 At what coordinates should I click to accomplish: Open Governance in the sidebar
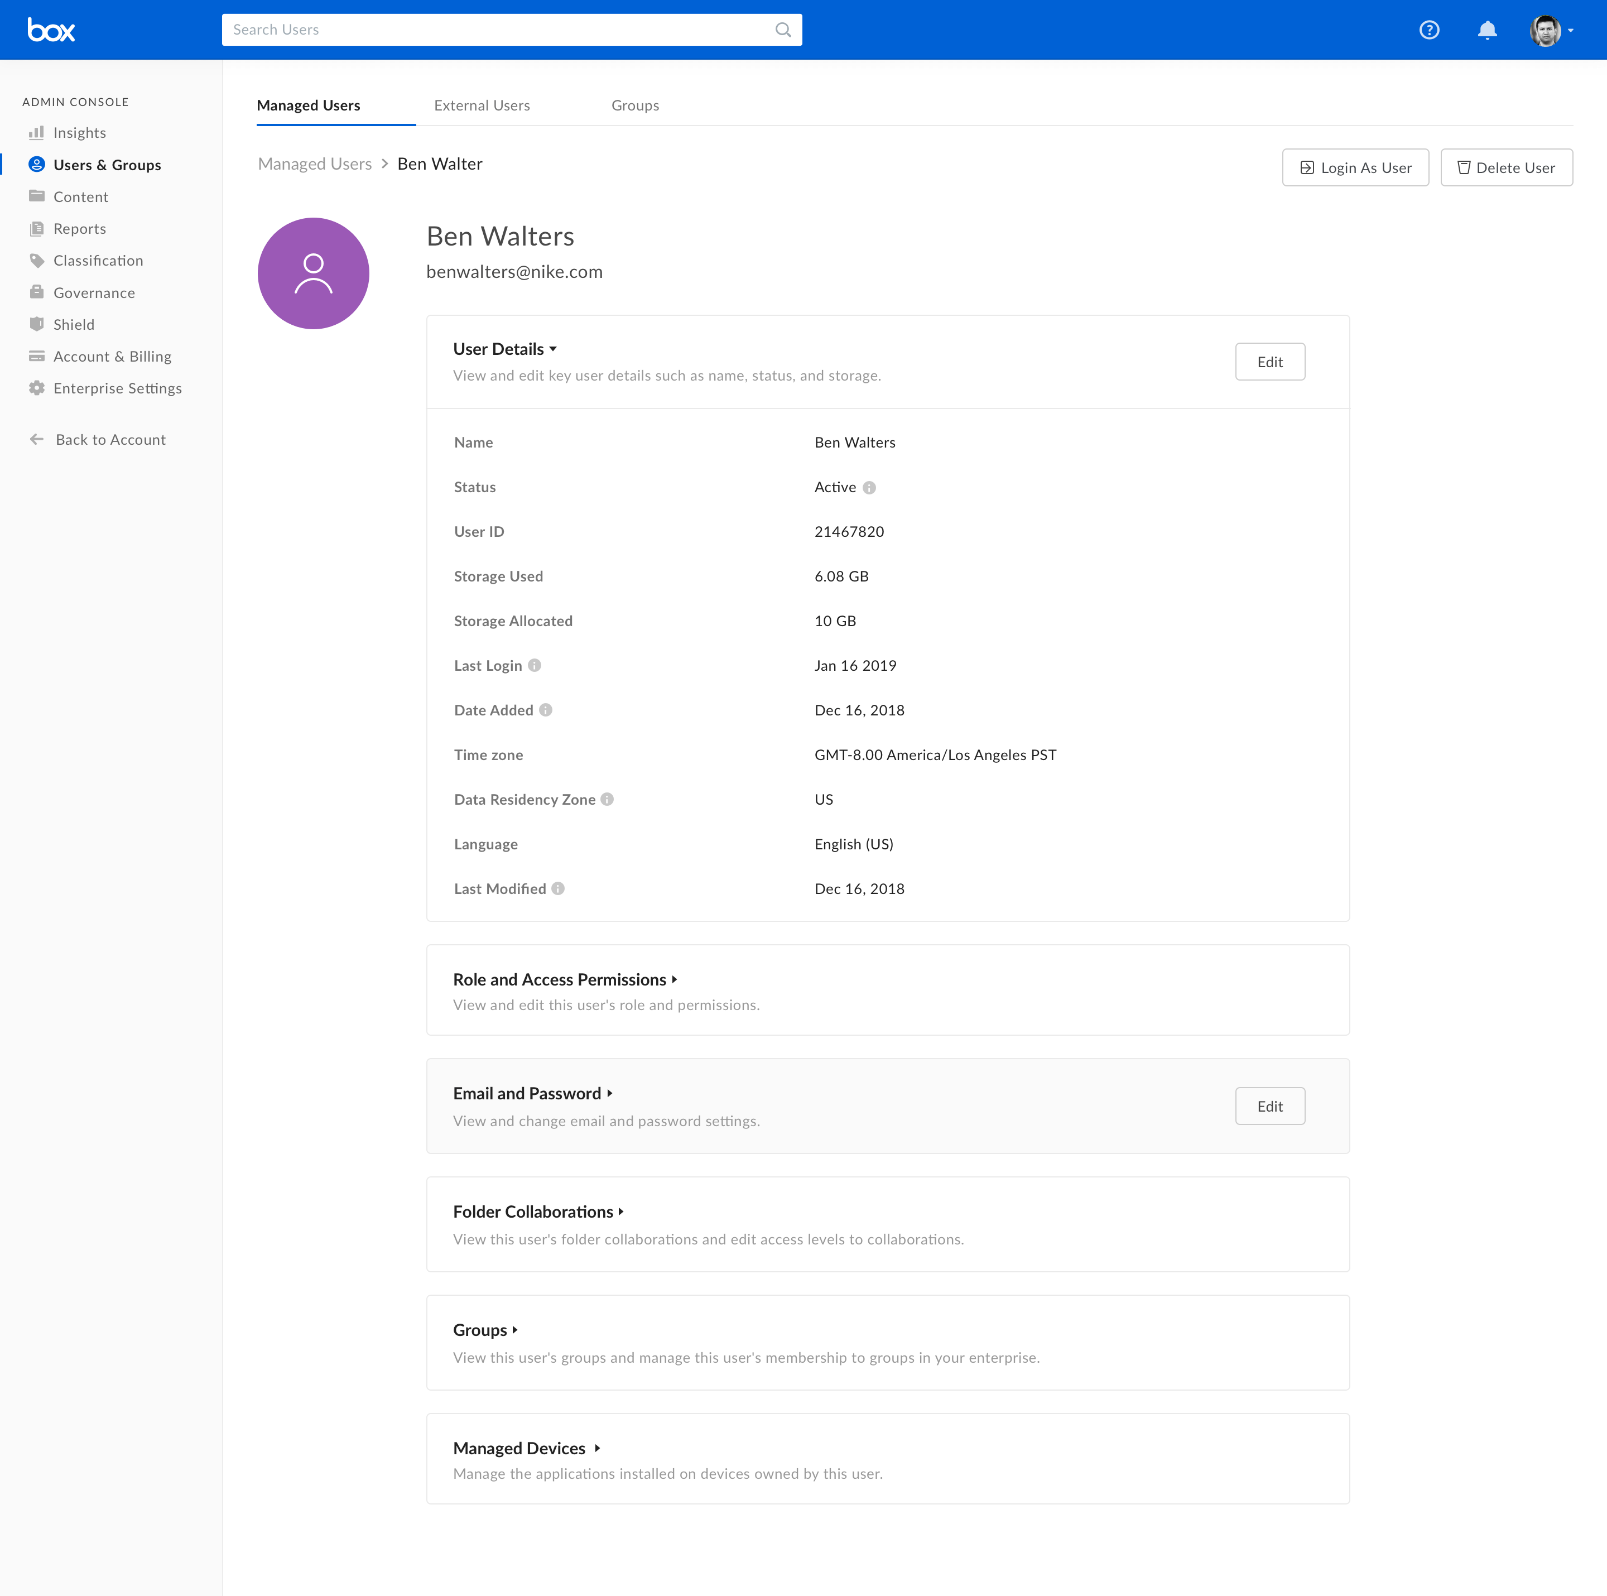pyautogui.click(x=94, y=292)
